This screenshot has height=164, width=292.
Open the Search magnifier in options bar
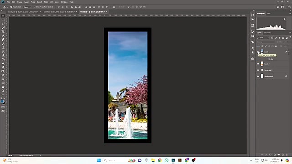point(278,7)
